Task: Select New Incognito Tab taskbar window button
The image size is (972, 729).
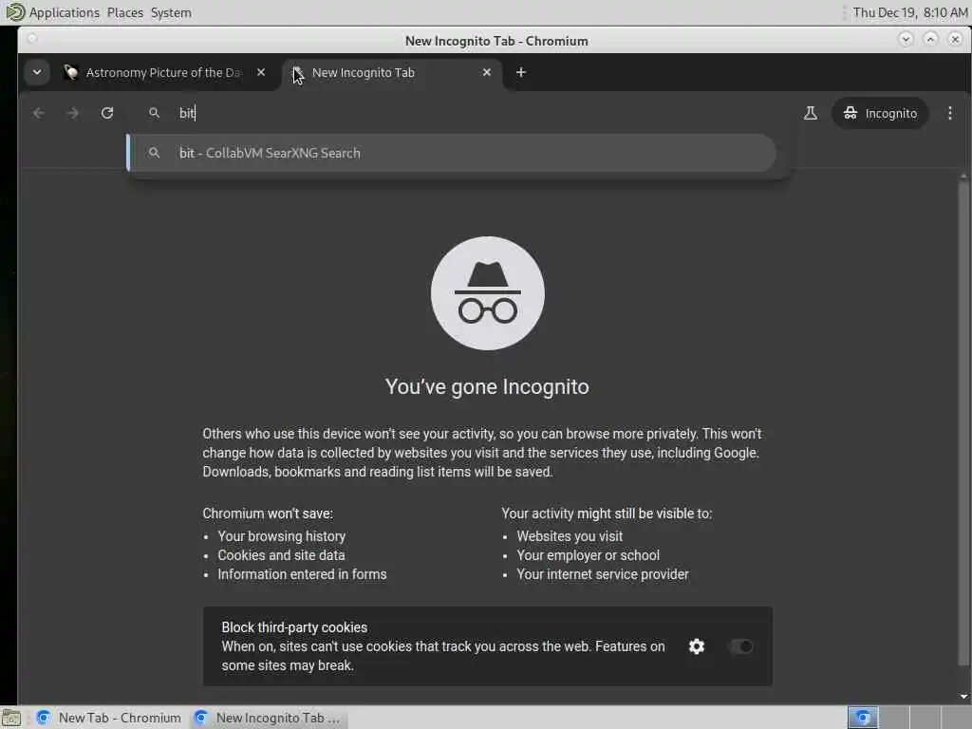Action: pos(269,718)
